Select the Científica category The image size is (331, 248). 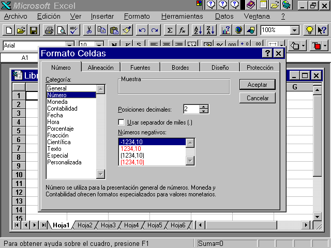[71, 142]
